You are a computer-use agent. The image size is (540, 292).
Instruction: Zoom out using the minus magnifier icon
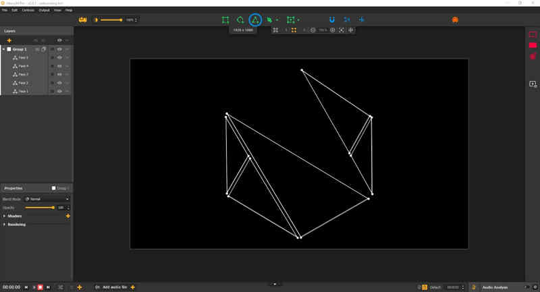pos(313,30)
